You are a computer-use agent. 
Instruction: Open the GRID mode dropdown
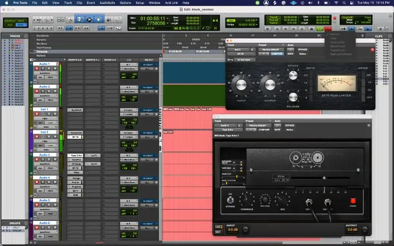pyautogui.click(x=21, y=25)
